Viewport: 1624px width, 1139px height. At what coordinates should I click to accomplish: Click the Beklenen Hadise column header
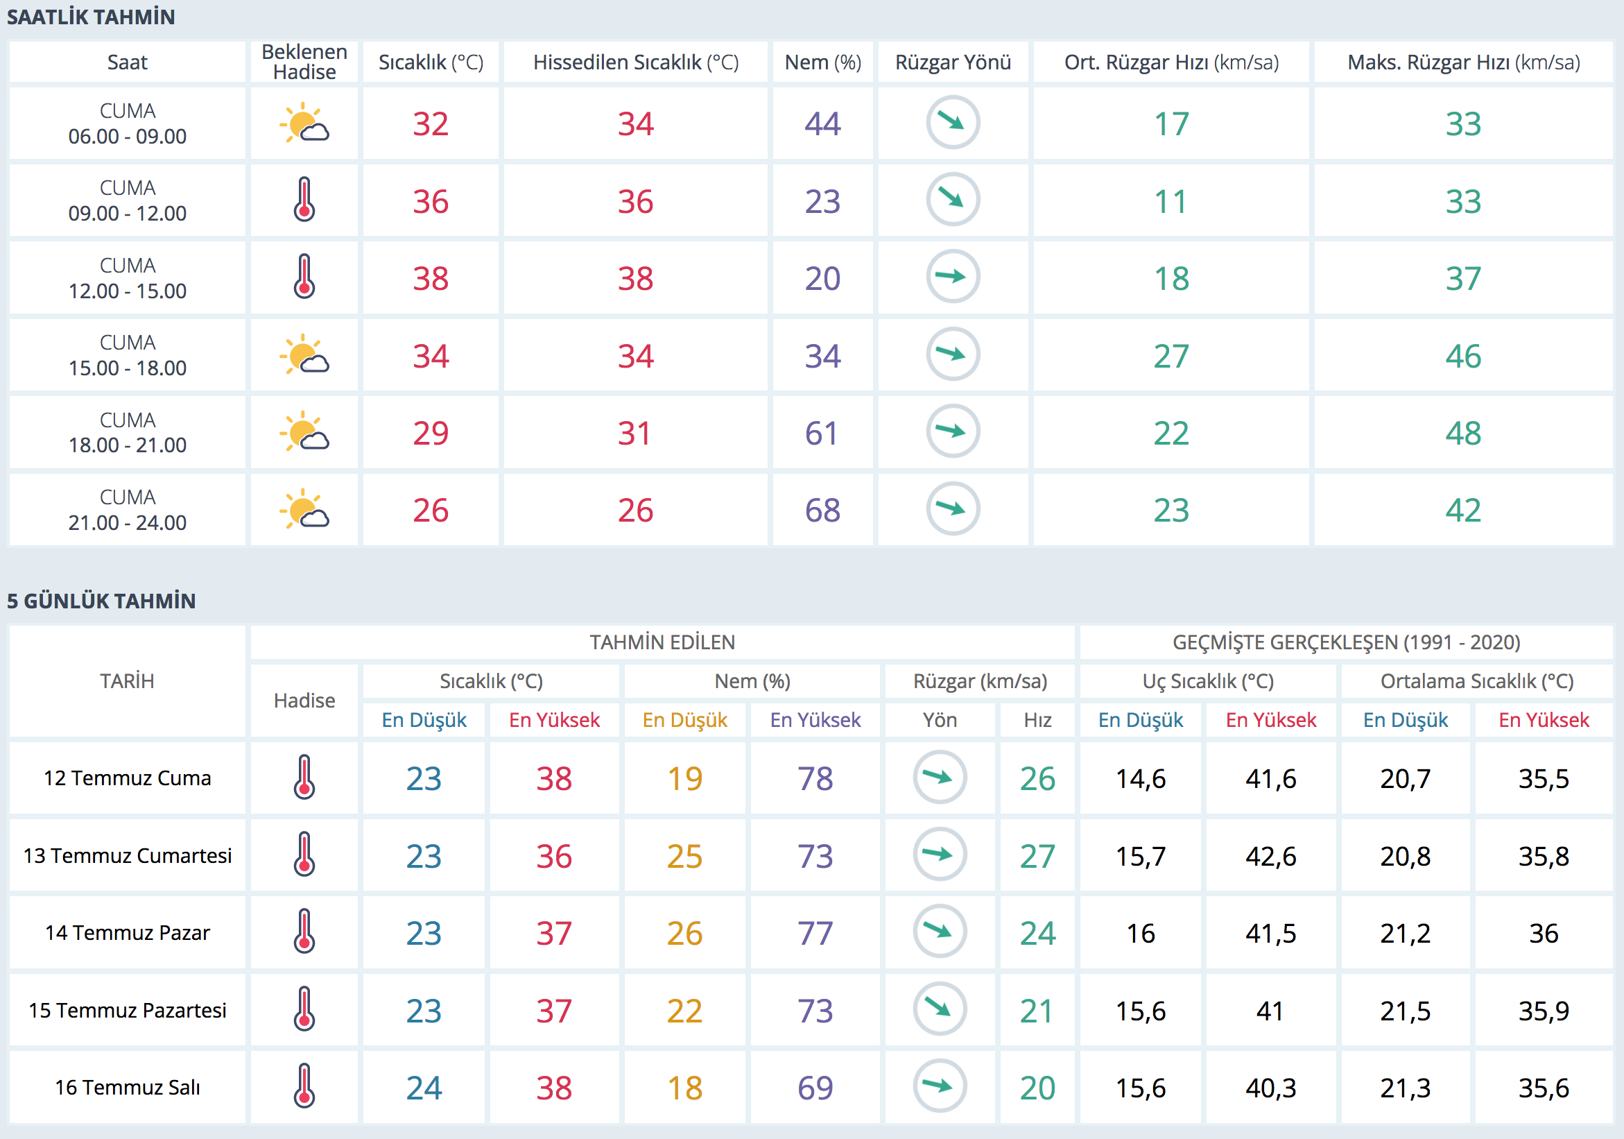tap(304, 62)
